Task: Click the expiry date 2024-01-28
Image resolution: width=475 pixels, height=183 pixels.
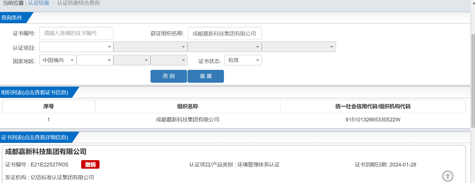Action: pyautogui.click(x=403, y=165)
